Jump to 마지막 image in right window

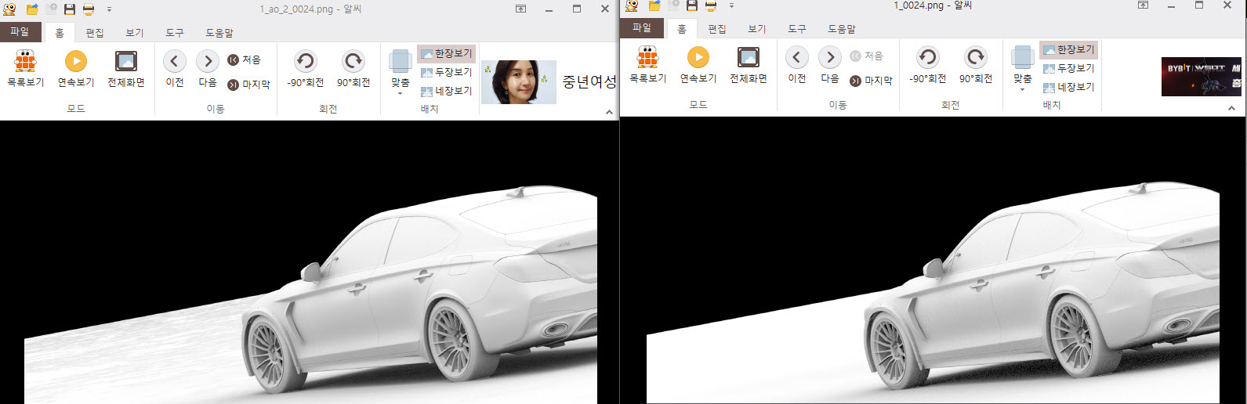coord(872,81)
